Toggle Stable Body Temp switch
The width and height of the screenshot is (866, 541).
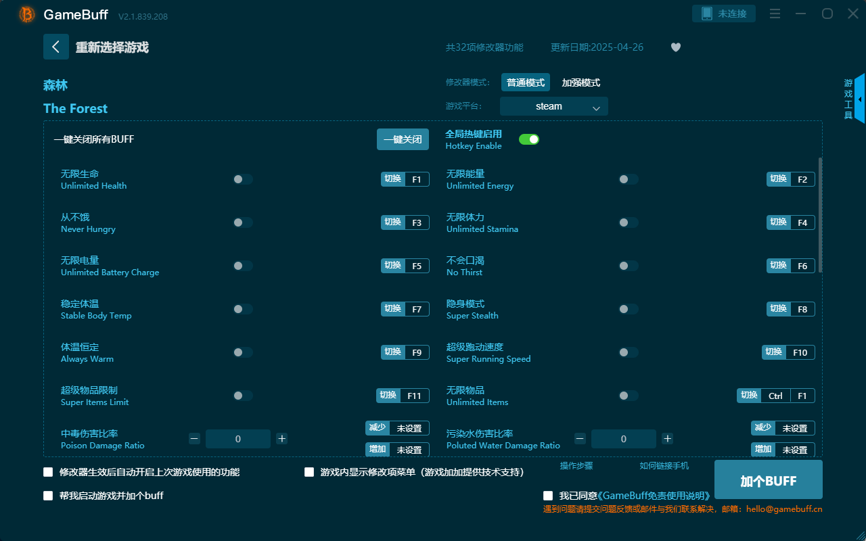point(243,309)
